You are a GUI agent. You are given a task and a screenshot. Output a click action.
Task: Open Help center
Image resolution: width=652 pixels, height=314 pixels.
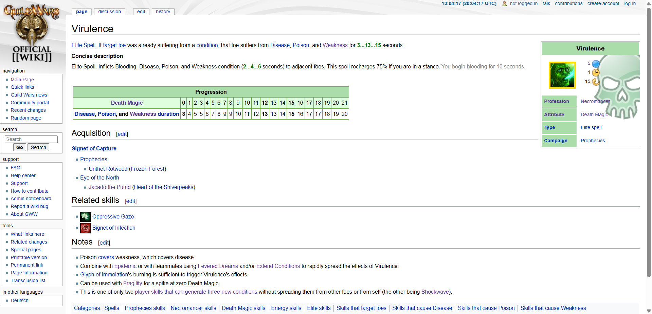(23, 175)
